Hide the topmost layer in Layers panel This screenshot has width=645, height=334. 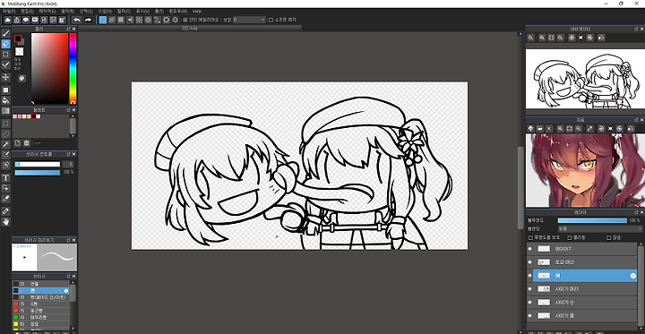tap(529, 249)
